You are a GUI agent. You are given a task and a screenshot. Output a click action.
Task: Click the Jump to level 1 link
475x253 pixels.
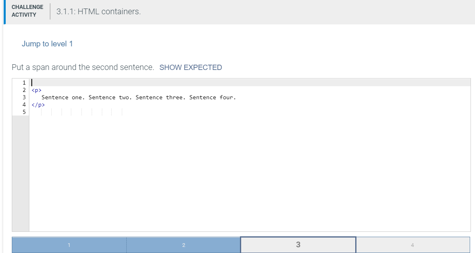pyautogui.click(x=47, y=44)
